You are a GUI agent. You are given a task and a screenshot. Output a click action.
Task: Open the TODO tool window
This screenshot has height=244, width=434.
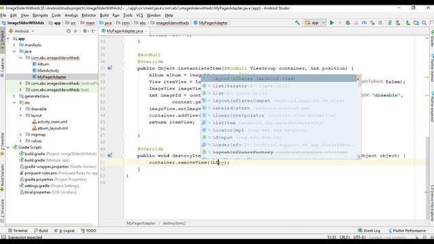(89, 230)
